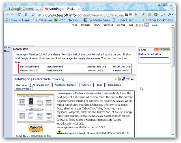The height and width of the screenshot is (143, 181).
Task: Click Install Stable Full Version link
Action: click(x=29, y=69)
